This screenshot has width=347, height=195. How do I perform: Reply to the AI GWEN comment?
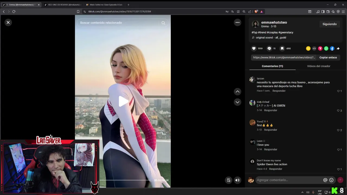pos(271,110)
